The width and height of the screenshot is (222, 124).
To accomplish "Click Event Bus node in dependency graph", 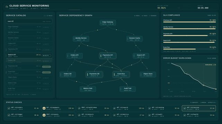I will [x=121, y=75].
